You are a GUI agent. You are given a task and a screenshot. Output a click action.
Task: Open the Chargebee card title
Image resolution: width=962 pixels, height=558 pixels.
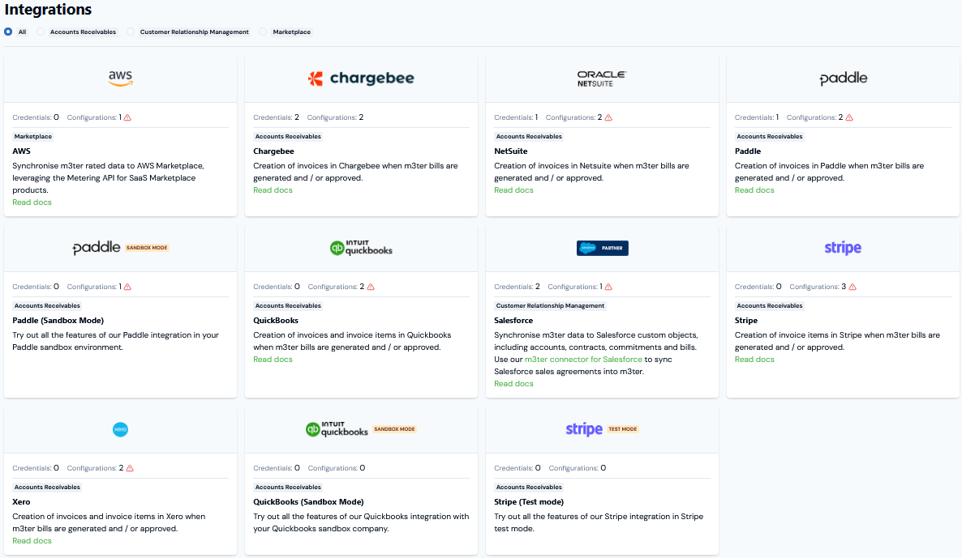tap(273, 151)
